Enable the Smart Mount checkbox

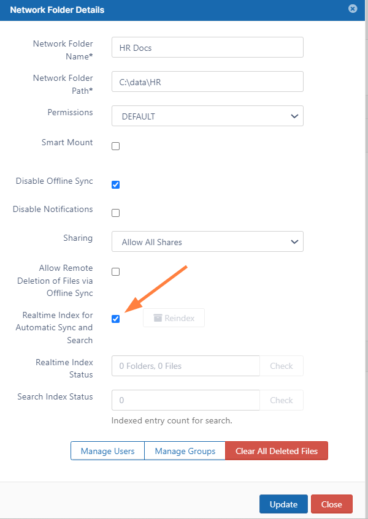click(116, 146)
